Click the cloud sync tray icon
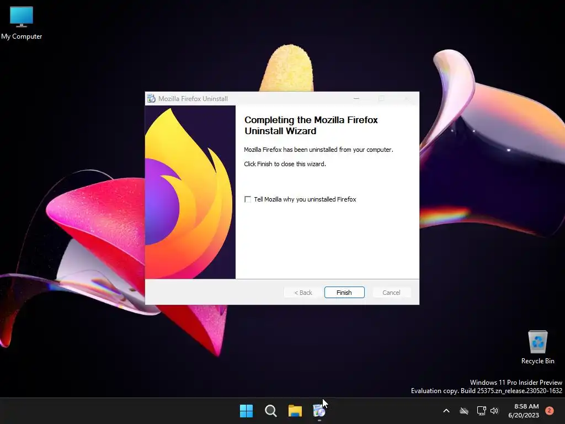Viewport: 565px width, 424px height. [464, 411]
